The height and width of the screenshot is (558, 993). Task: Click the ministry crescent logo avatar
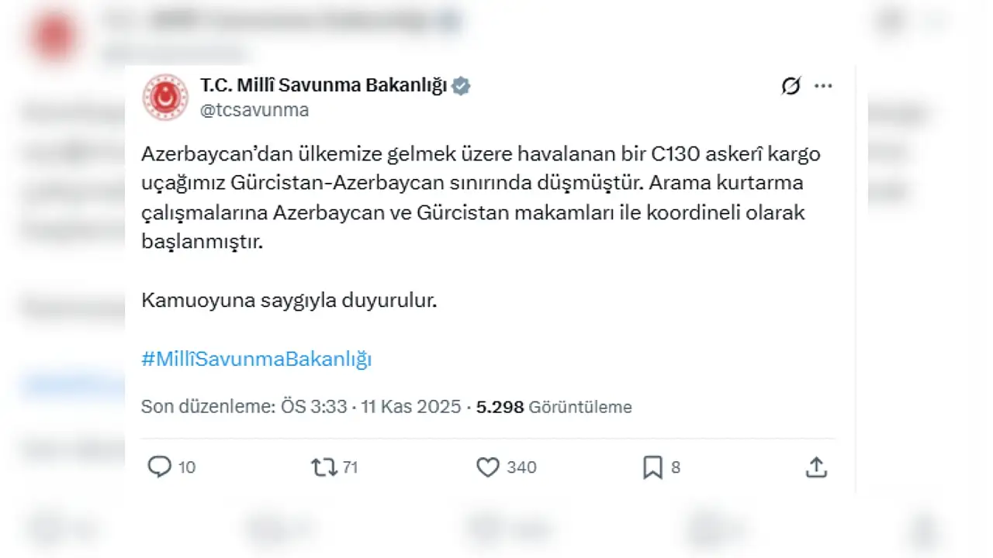[164, 97]
